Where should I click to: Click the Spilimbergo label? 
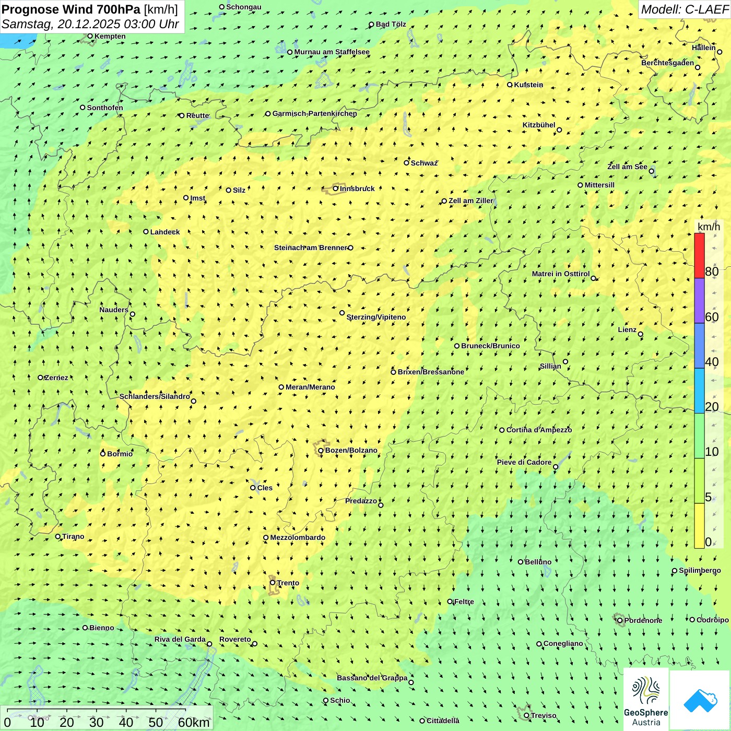pos(700,570)
